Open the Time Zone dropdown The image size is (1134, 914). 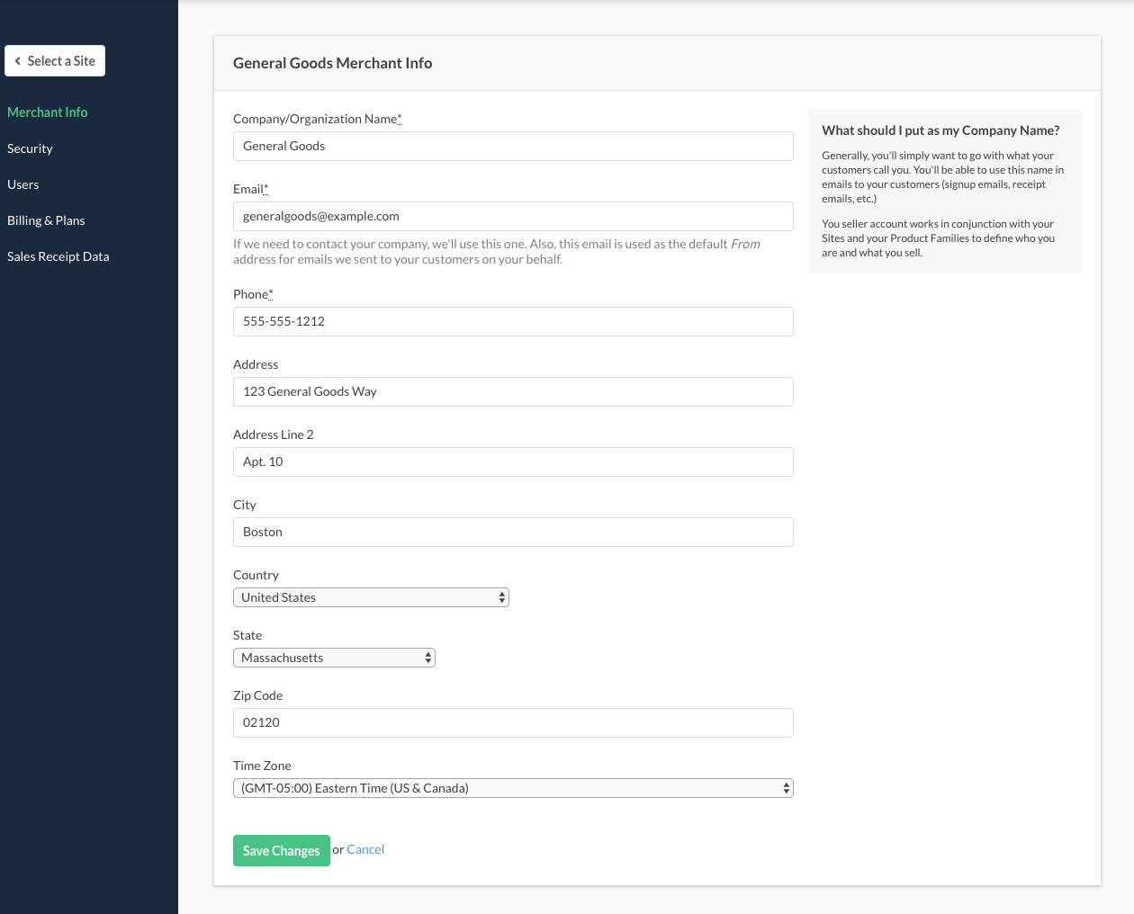point(513,788)
